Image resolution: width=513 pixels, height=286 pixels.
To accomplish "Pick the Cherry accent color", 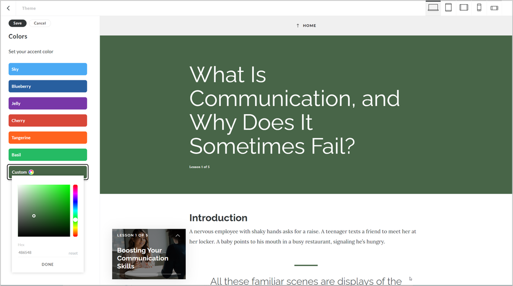I will point(48,120).
